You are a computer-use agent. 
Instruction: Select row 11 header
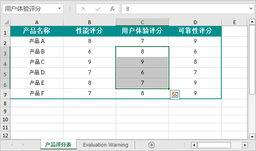click(x=5, y=127)
